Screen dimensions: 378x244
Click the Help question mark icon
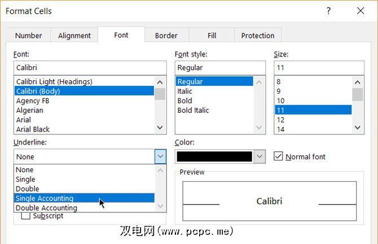coord(328,11)
